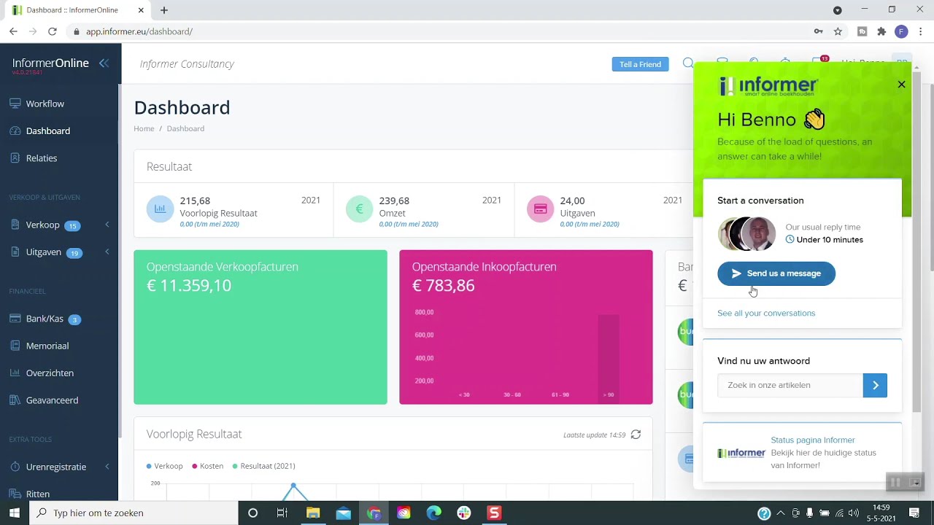Open See all your conversations link
The width and height of the screenshot is (934, 525).
pos(766,313)
